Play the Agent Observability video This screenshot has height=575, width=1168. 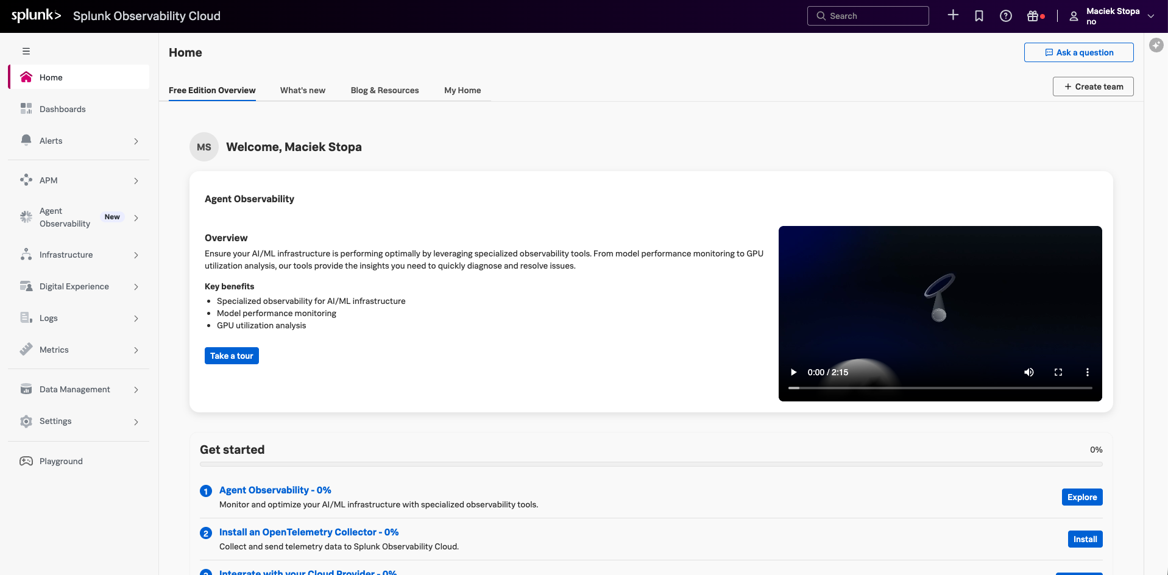pyautogui.click(x=793, y=372)
